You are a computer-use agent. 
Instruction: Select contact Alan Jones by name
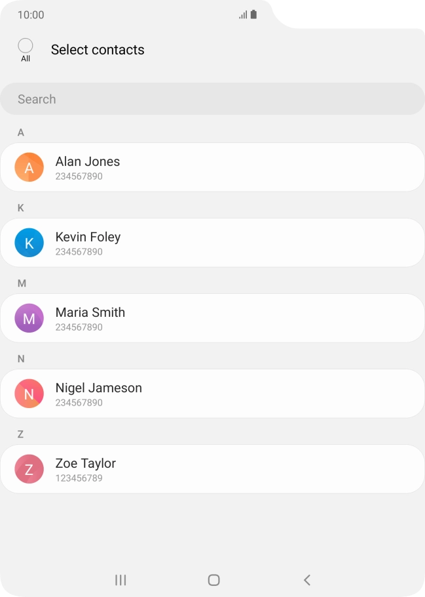point(88,161)
